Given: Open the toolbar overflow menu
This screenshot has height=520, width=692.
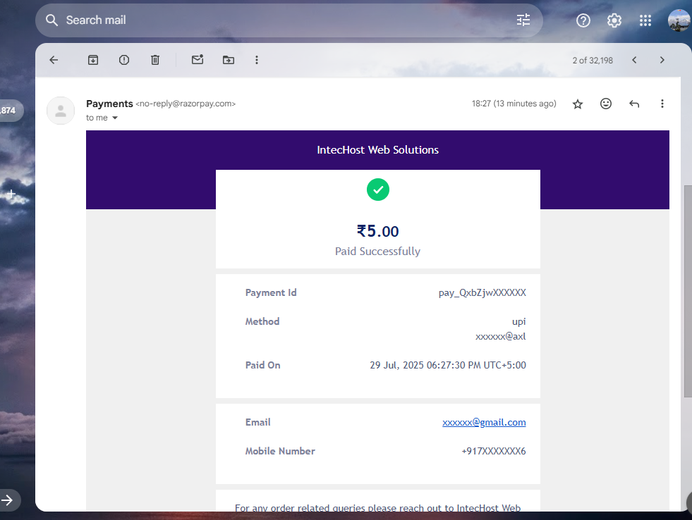Looking at the screenshot, I should pos(257,60).
